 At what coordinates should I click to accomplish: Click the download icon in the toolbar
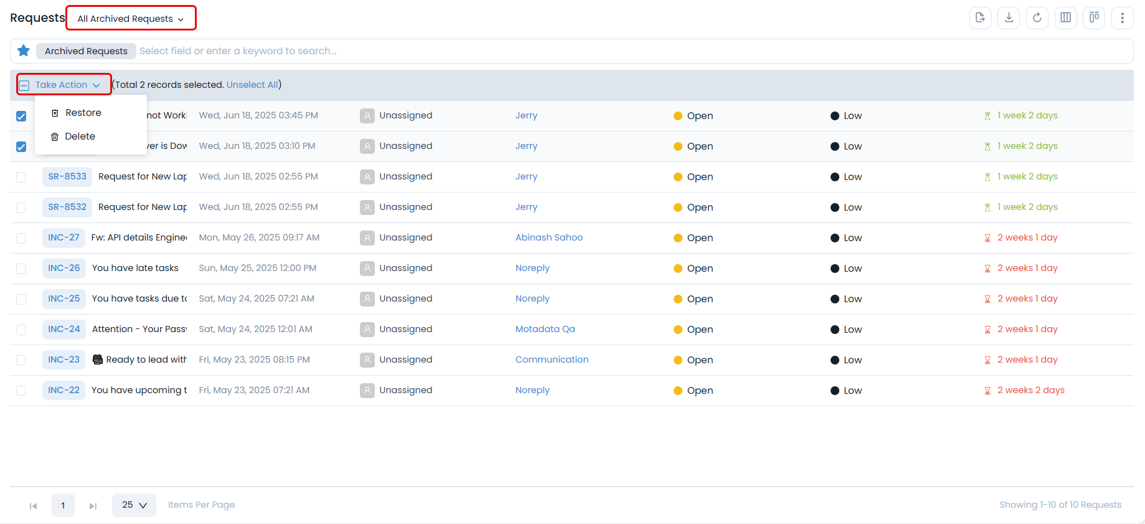point(1009,18)
